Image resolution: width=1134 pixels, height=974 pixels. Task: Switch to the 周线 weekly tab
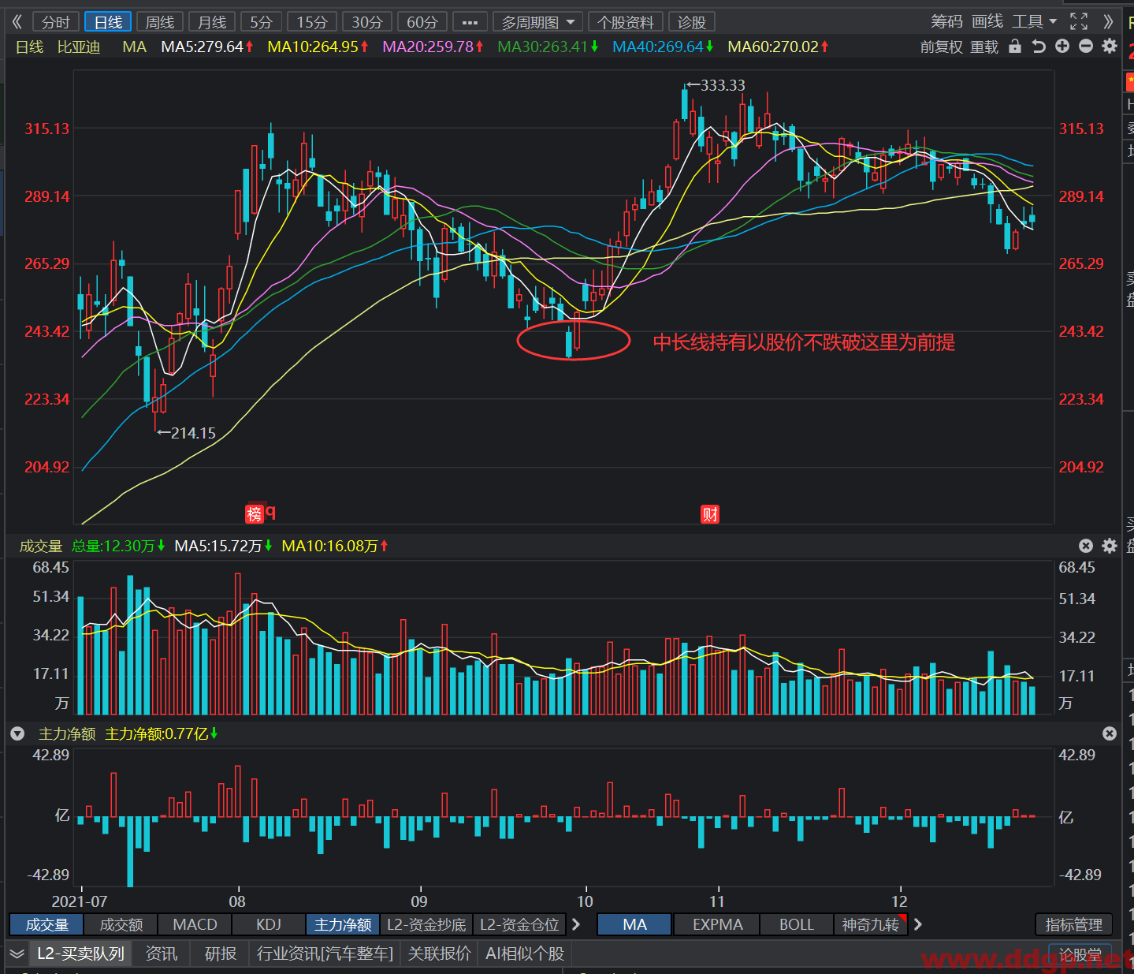[160, 22]
